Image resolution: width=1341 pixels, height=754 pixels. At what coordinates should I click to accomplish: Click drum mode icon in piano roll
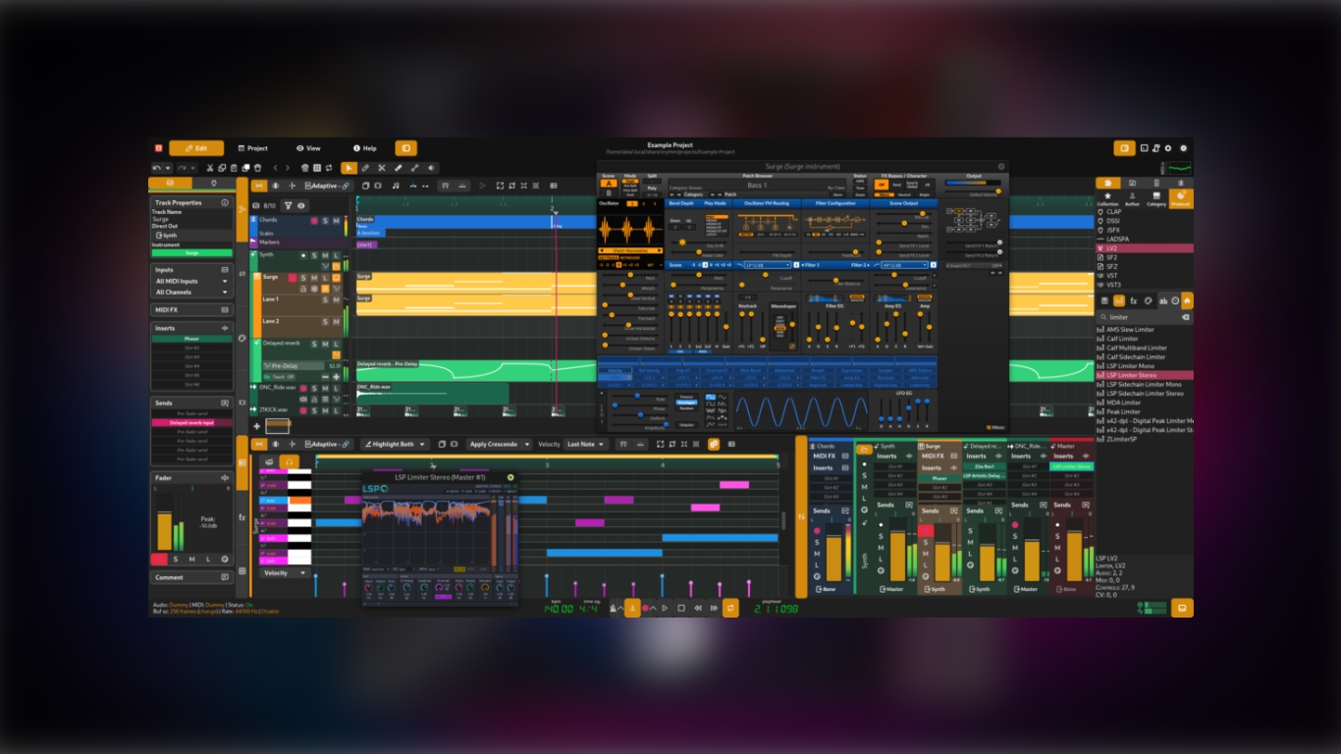pyautogui.click(x=269, y=462)
